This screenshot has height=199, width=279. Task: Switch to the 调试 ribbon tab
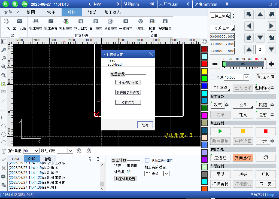[x=92, y=12]
